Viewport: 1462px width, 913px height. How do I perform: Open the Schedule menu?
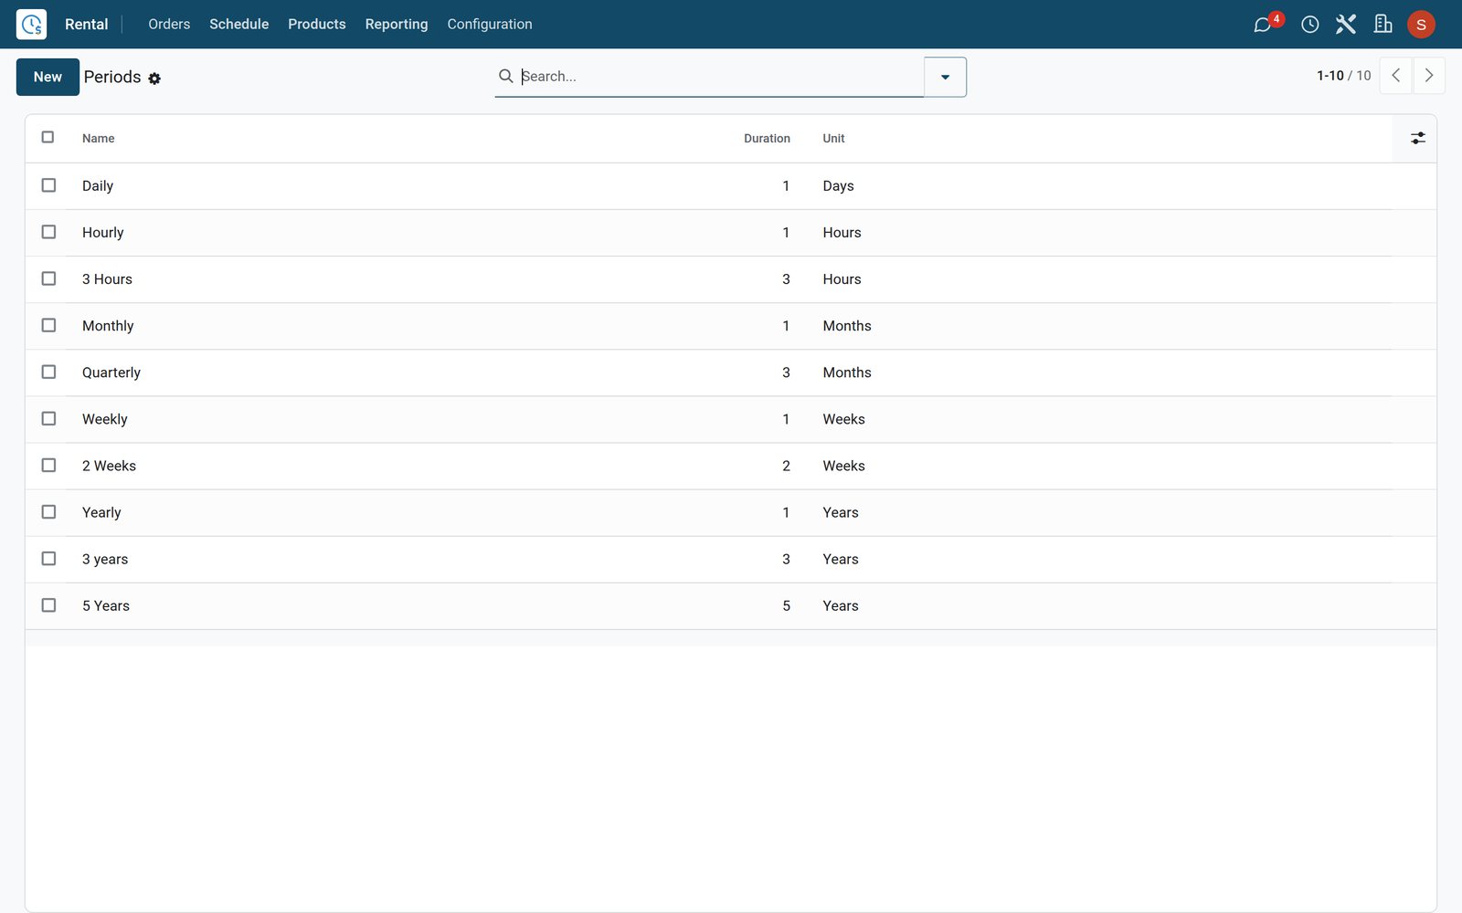[238, 25]
